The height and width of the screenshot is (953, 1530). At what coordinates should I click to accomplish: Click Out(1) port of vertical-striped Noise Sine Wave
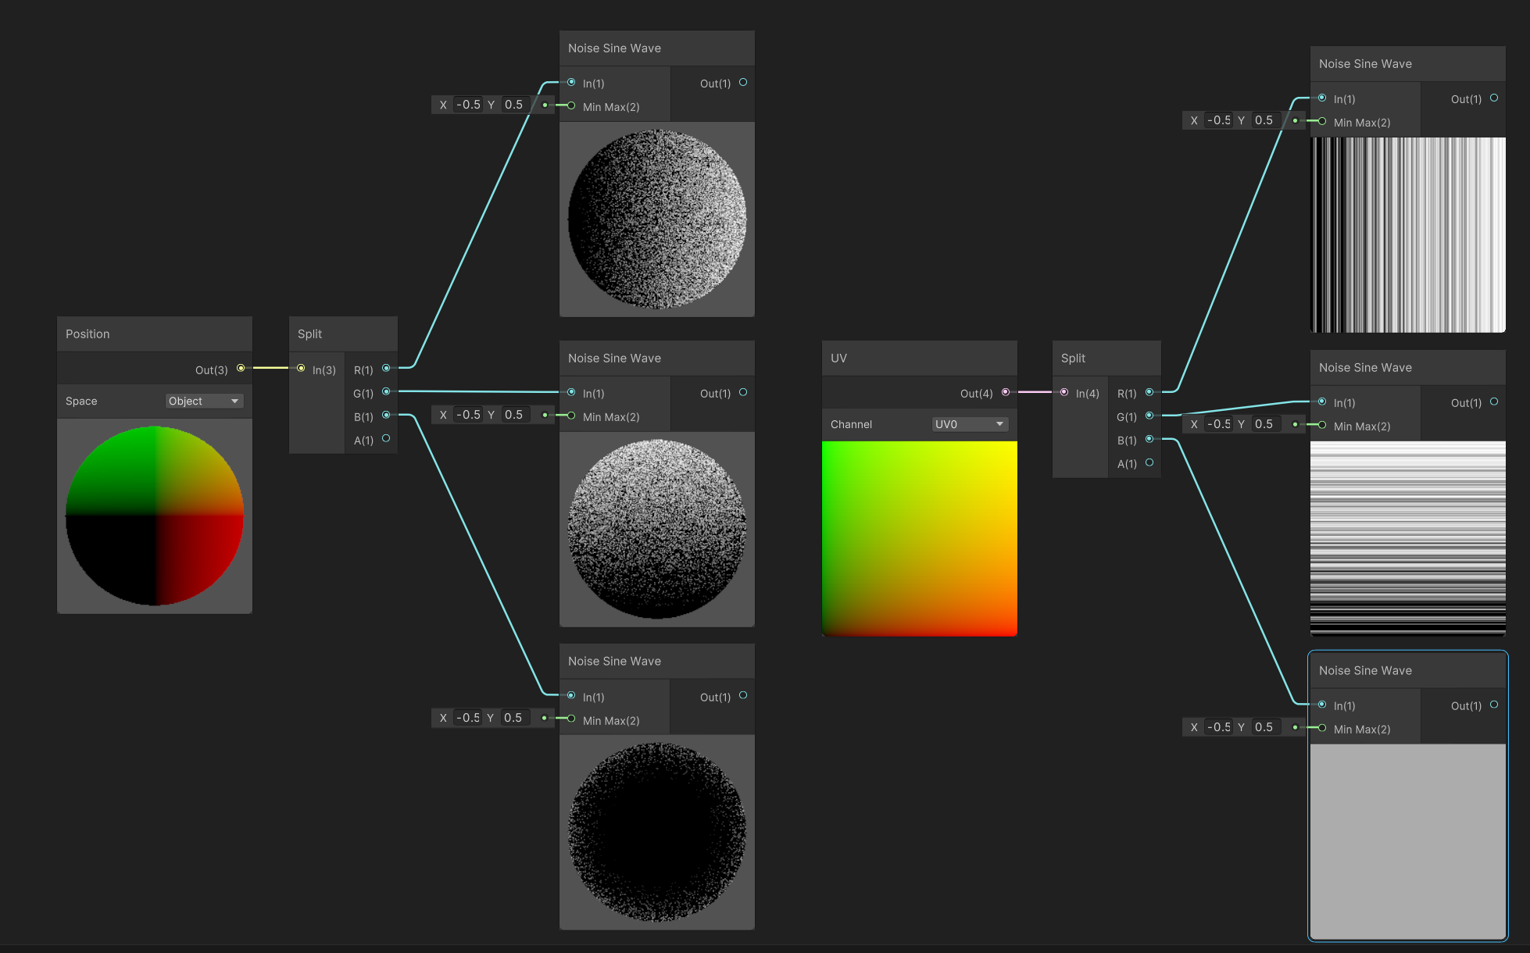[1494, 98]
